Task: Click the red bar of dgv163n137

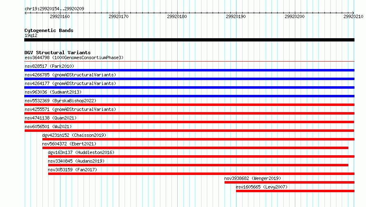Action: pos(201,156)
